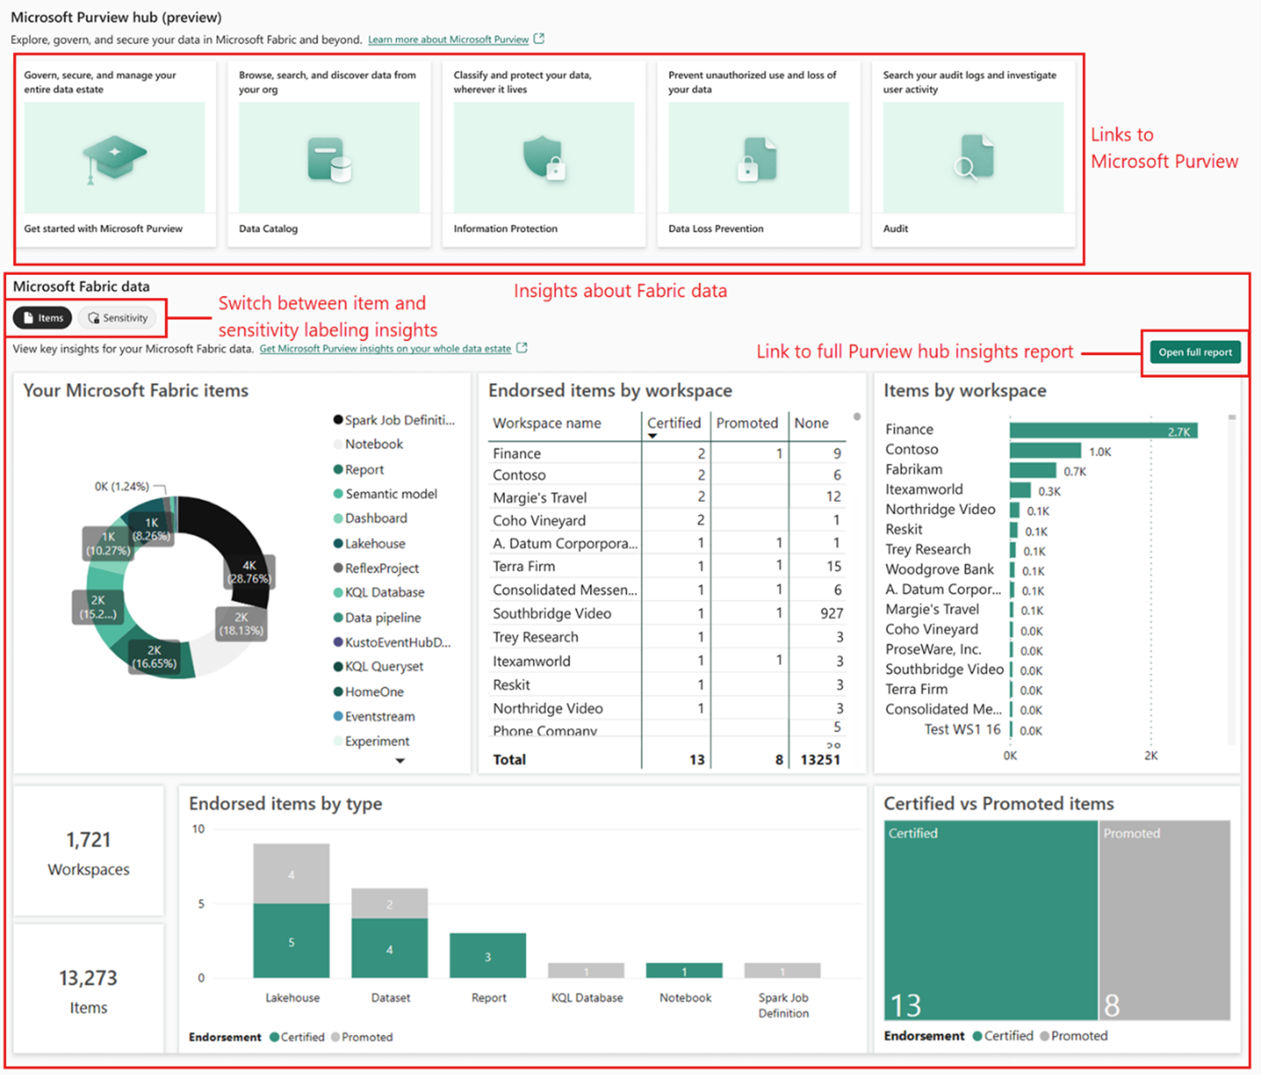Use the endorsed items table scrollbar
The height and width of the screenshot is (1075, 1261).
coord(856,417)
